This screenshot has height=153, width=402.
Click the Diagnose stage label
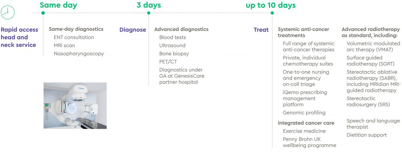(x=133, y=30)
